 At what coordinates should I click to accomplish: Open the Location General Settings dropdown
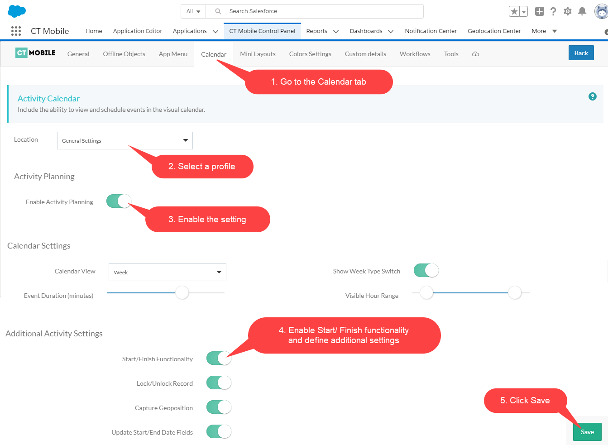[x=124, y=140]
